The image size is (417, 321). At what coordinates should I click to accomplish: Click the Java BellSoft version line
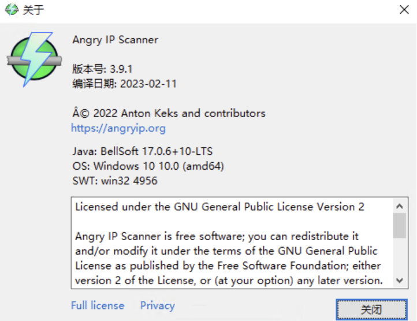click(x=142, y=152)
